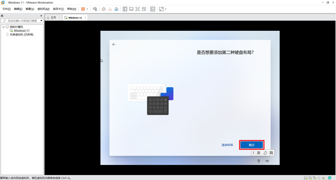Viewport: 336px width, 180px height.
Task: Toggle the half-moon IME width icon
Action: (x=265, y=153)
